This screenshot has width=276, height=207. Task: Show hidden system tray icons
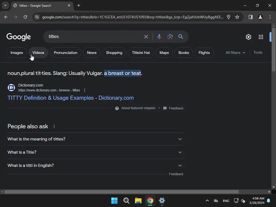(207, 201)
